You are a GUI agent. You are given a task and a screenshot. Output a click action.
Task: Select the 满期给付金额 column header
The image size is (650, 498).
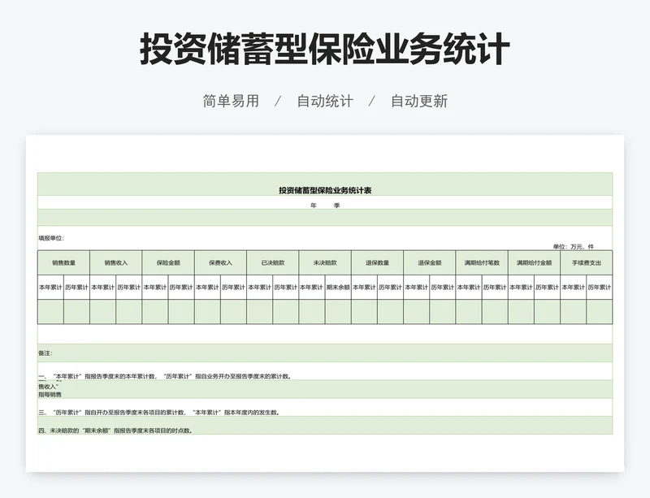[x=534, y=262]
